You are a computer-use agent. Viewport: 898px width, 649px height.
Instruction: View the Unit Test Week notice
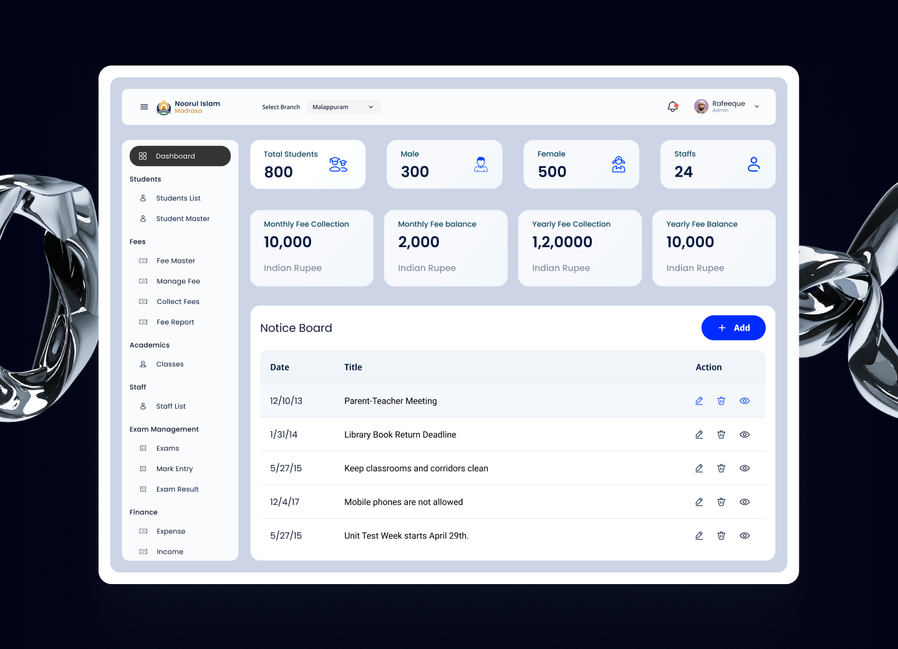coord(745,535)
